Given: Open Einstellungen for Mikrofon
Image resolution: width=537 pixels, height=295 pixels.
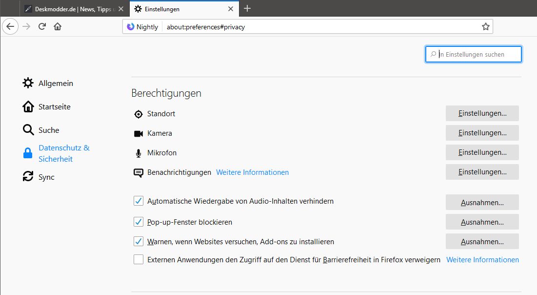Looking at the screenshot, I should coord(482,152).
